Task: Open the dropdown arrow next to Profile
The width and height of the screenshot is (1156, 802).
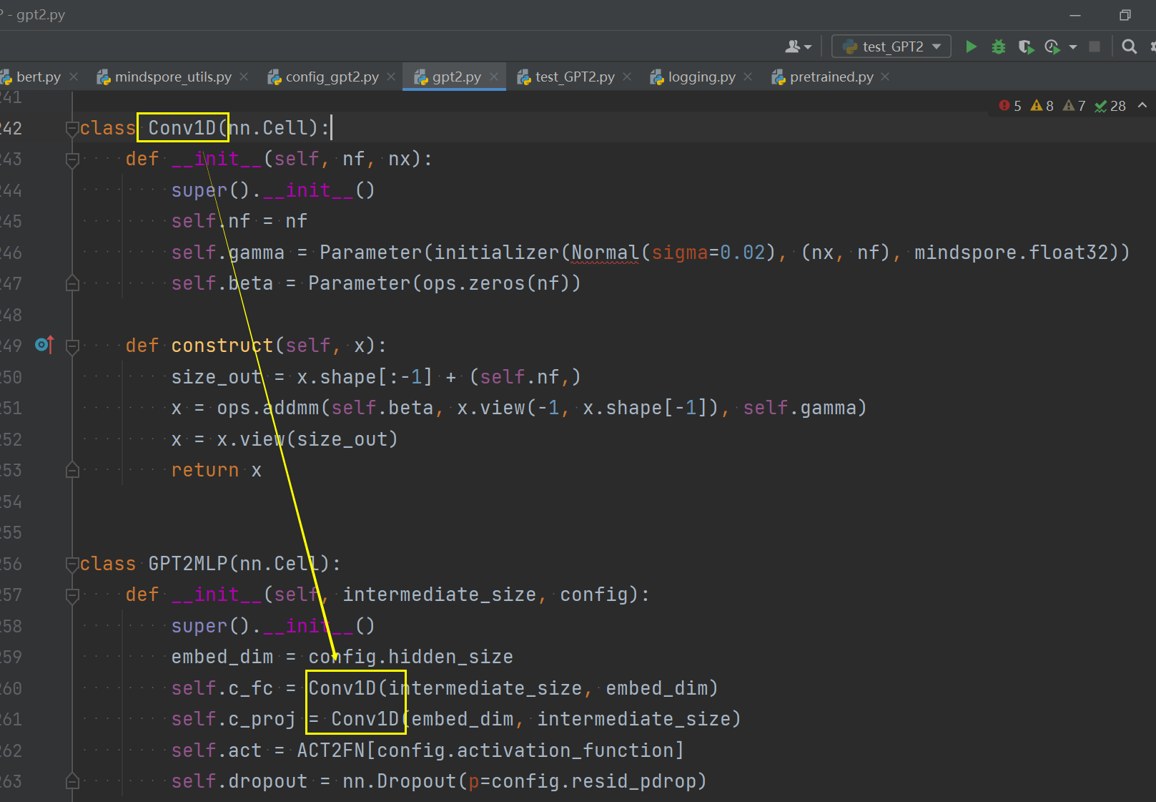Action: 1072,47
